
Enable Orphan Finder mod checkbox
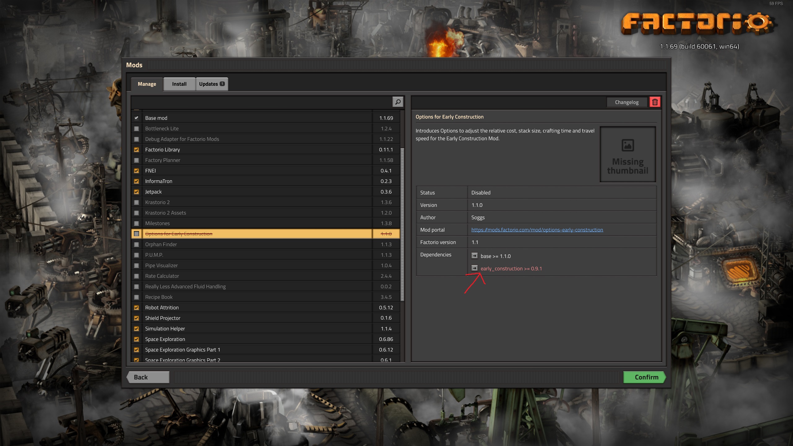click(136, 244)
